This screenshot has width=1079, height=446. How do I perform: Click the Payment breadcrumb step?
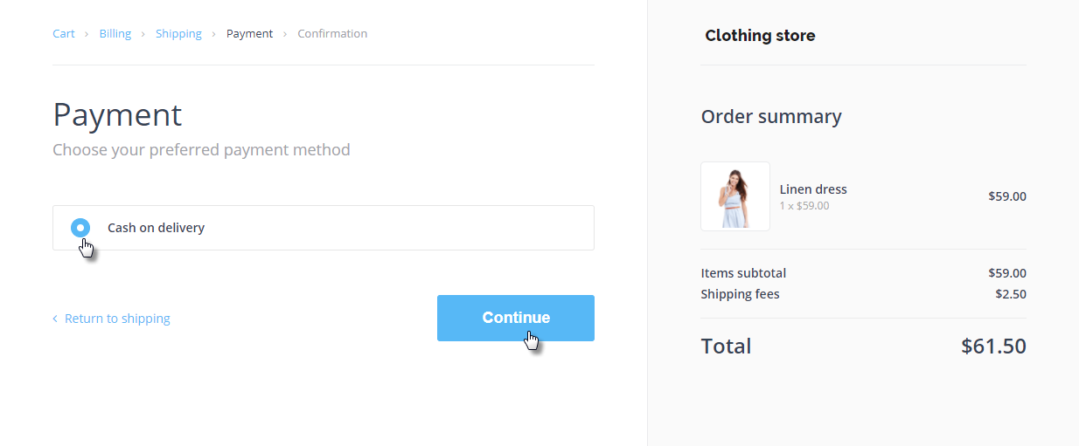point(249,34)
